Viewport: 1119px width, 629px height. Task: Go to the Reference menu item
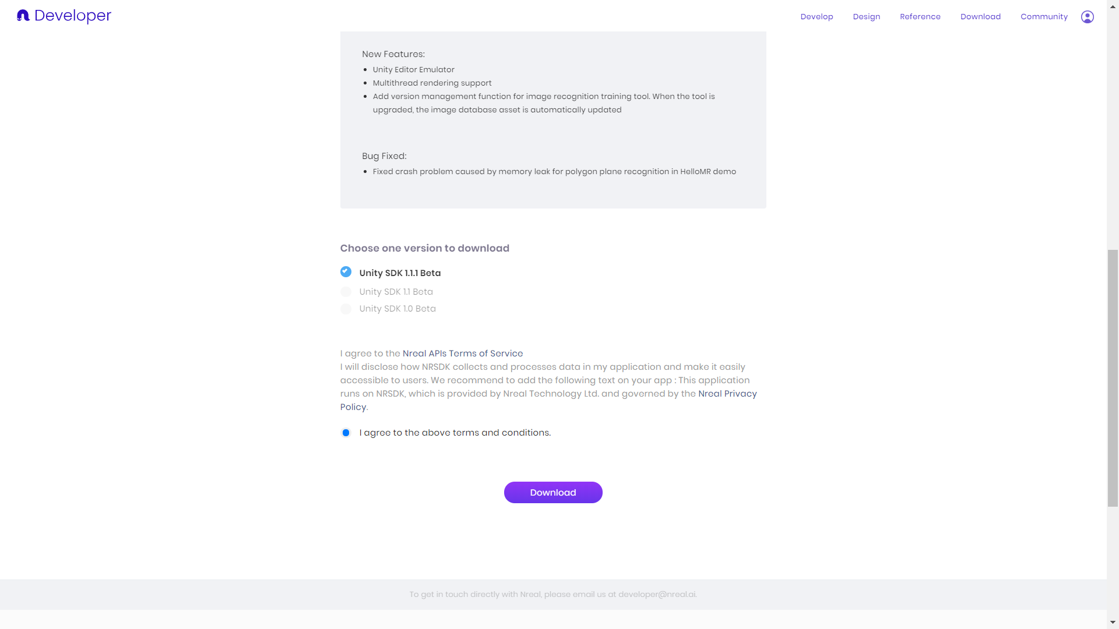[920, 17]
